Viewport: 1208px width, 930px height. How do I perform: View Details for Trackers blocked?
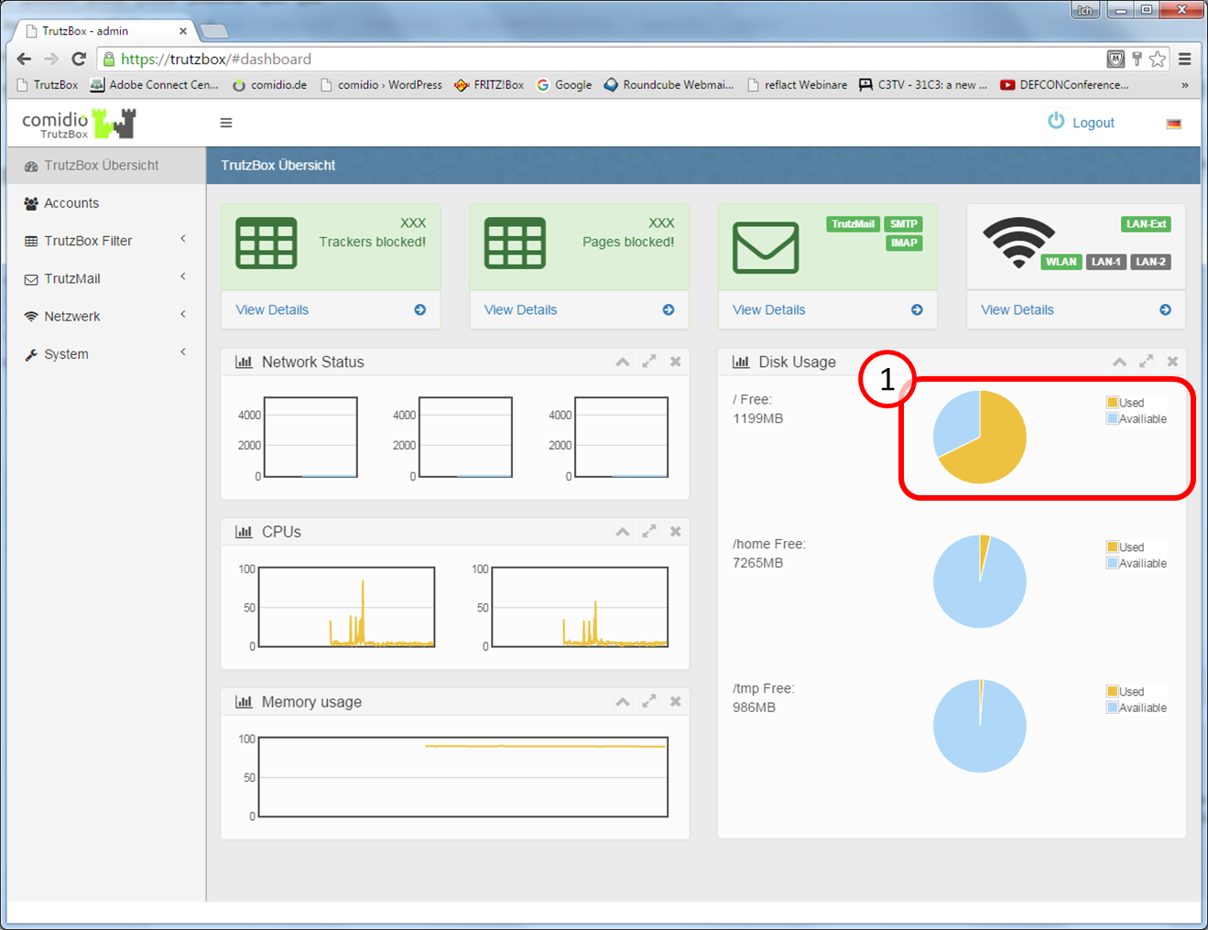pyautogui.click(x=331, y=310)
